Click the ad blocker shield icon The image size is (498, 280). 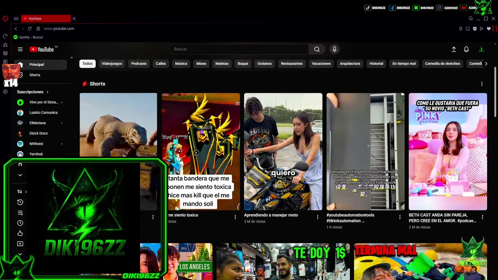(475, 28)
